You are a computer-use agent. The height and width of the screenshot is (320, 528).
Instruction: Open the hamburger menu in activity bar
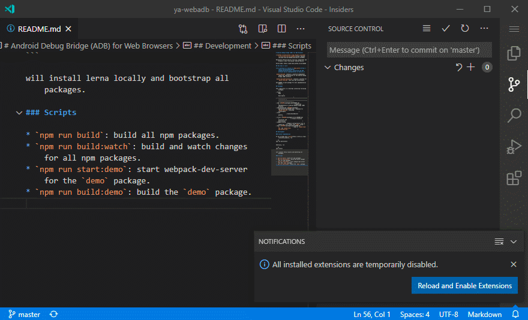(x=514, y=29)
